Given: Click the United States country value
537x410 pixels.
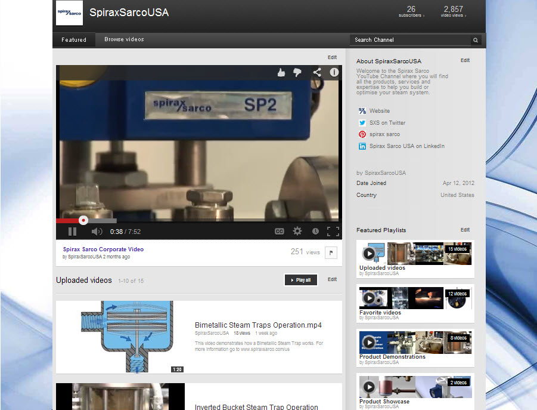Looking at the screenshot, I should tap(457, 195).
